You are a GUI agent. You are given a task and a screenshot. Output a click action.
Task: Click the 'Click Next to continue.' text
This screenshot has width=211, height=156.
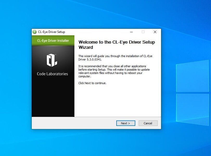click(92, 83)
